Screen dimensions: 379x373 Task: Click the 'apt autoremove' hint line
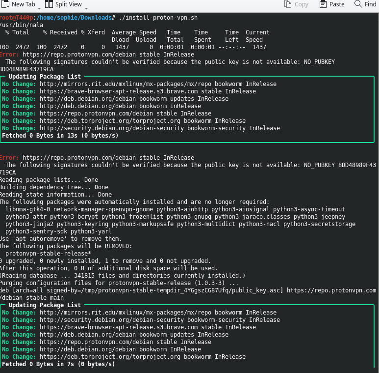tap(60, 239)
